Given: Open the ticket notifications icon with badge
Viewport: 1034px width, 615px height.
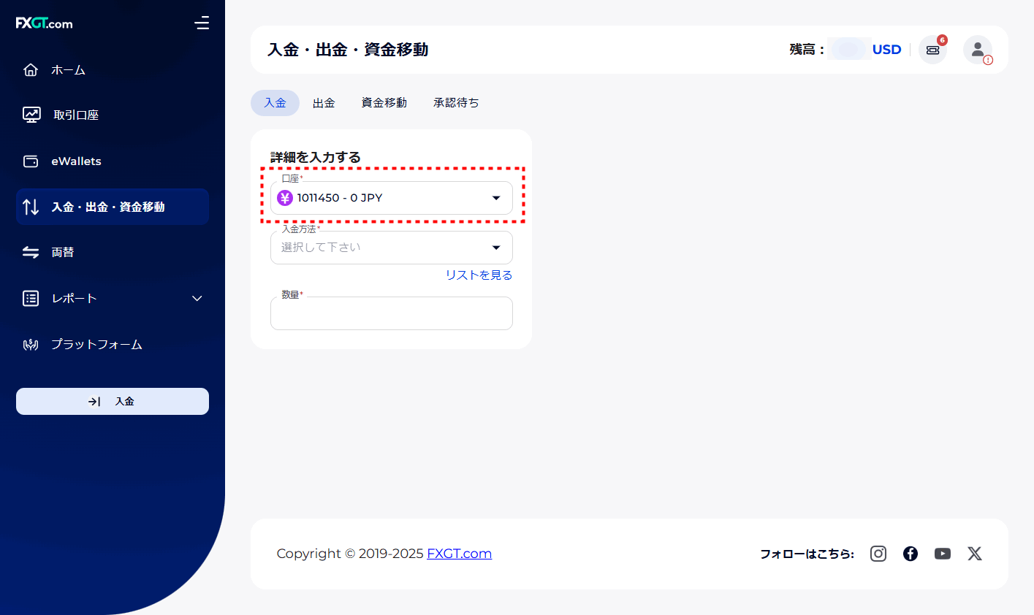Looking at the screenshot, I should (932, 50).
